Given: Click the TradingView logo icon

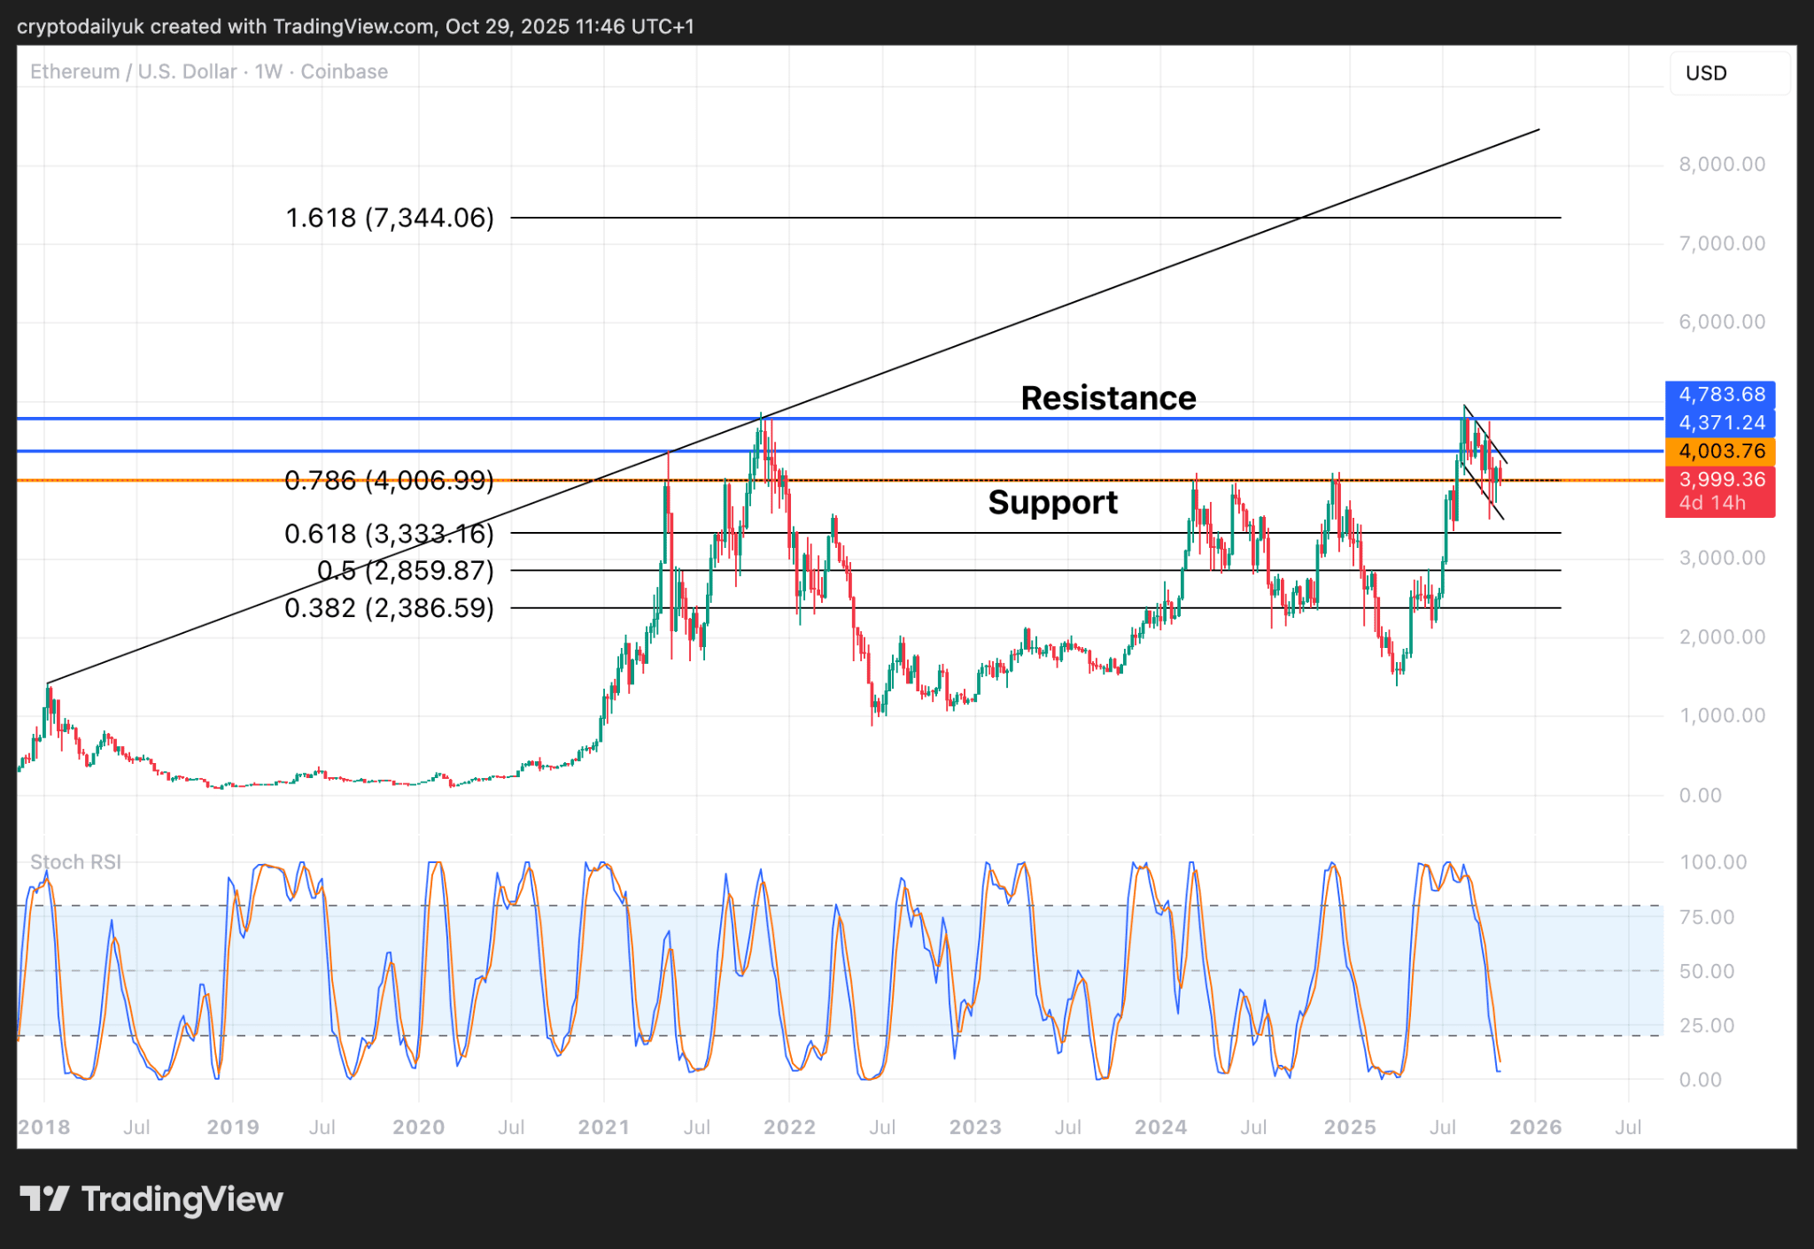Looking at the screenshot, I should (44, 1199).
